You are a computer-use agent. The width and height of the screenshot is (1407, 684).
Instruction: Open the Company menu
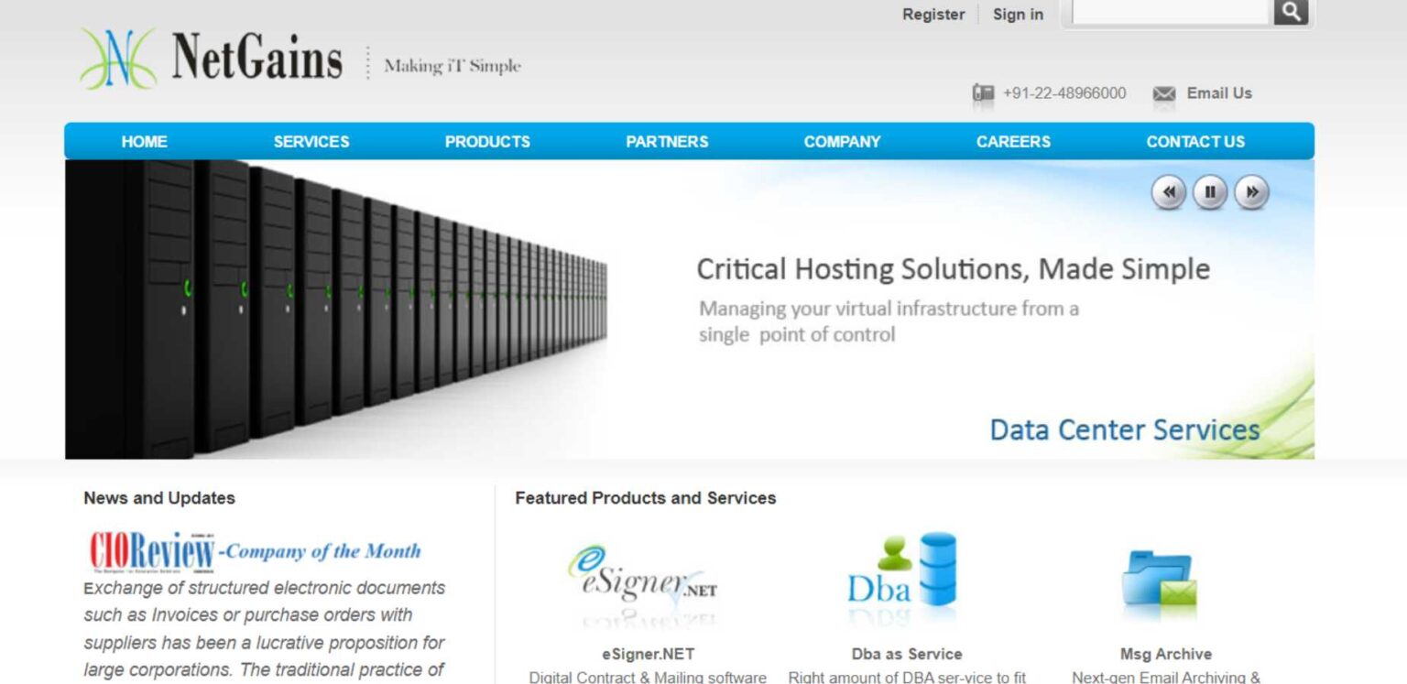click(842, 142)
